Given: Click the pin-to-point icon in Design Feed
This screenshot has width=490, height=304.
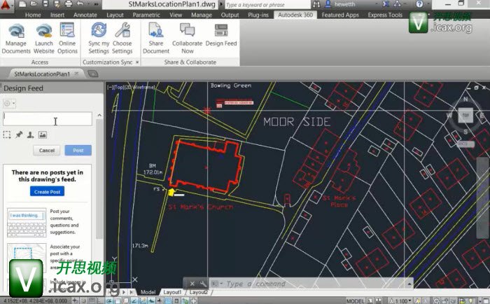Looking at the screenshot, I should [x=19, y=134].
